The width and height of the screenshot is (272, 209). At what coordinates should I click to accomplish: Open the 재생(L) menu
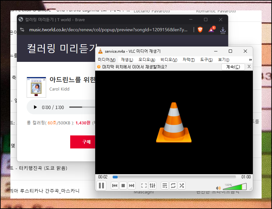[127, 60]
